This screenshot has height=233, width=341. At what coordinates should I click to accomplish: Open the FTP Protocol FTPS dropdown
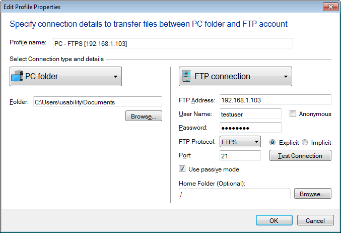click(x=256, y=142)
